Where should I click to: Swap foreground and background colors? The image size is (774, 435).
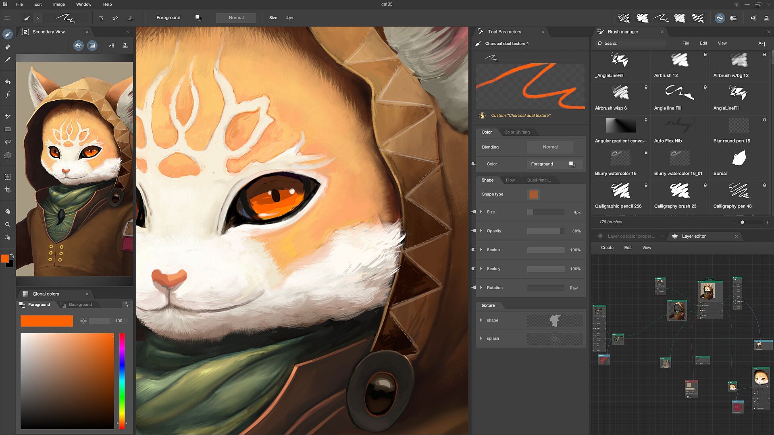coord(12,256)
